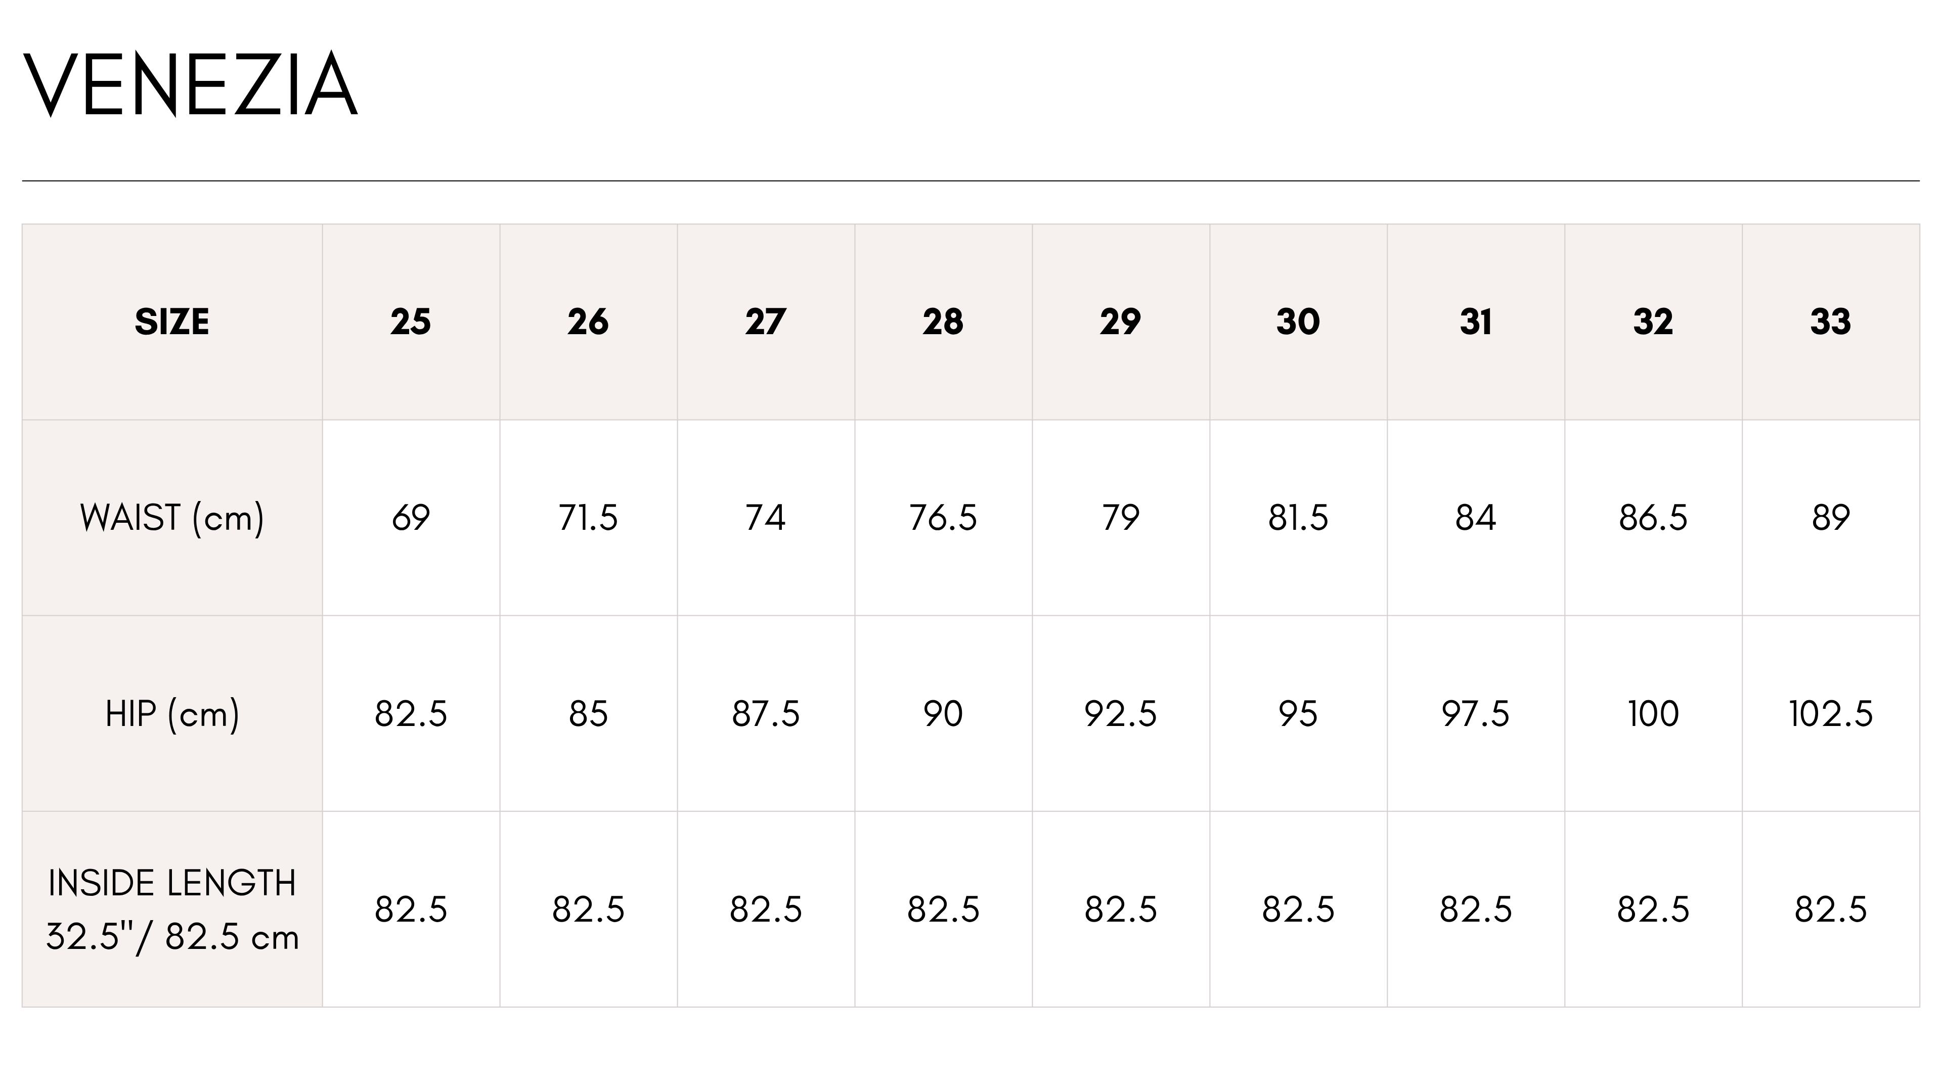This screenshot has height=1092, width=1942.
Task: Click size 25 column header
Action: pyautogui.click(x=411, y=322)
